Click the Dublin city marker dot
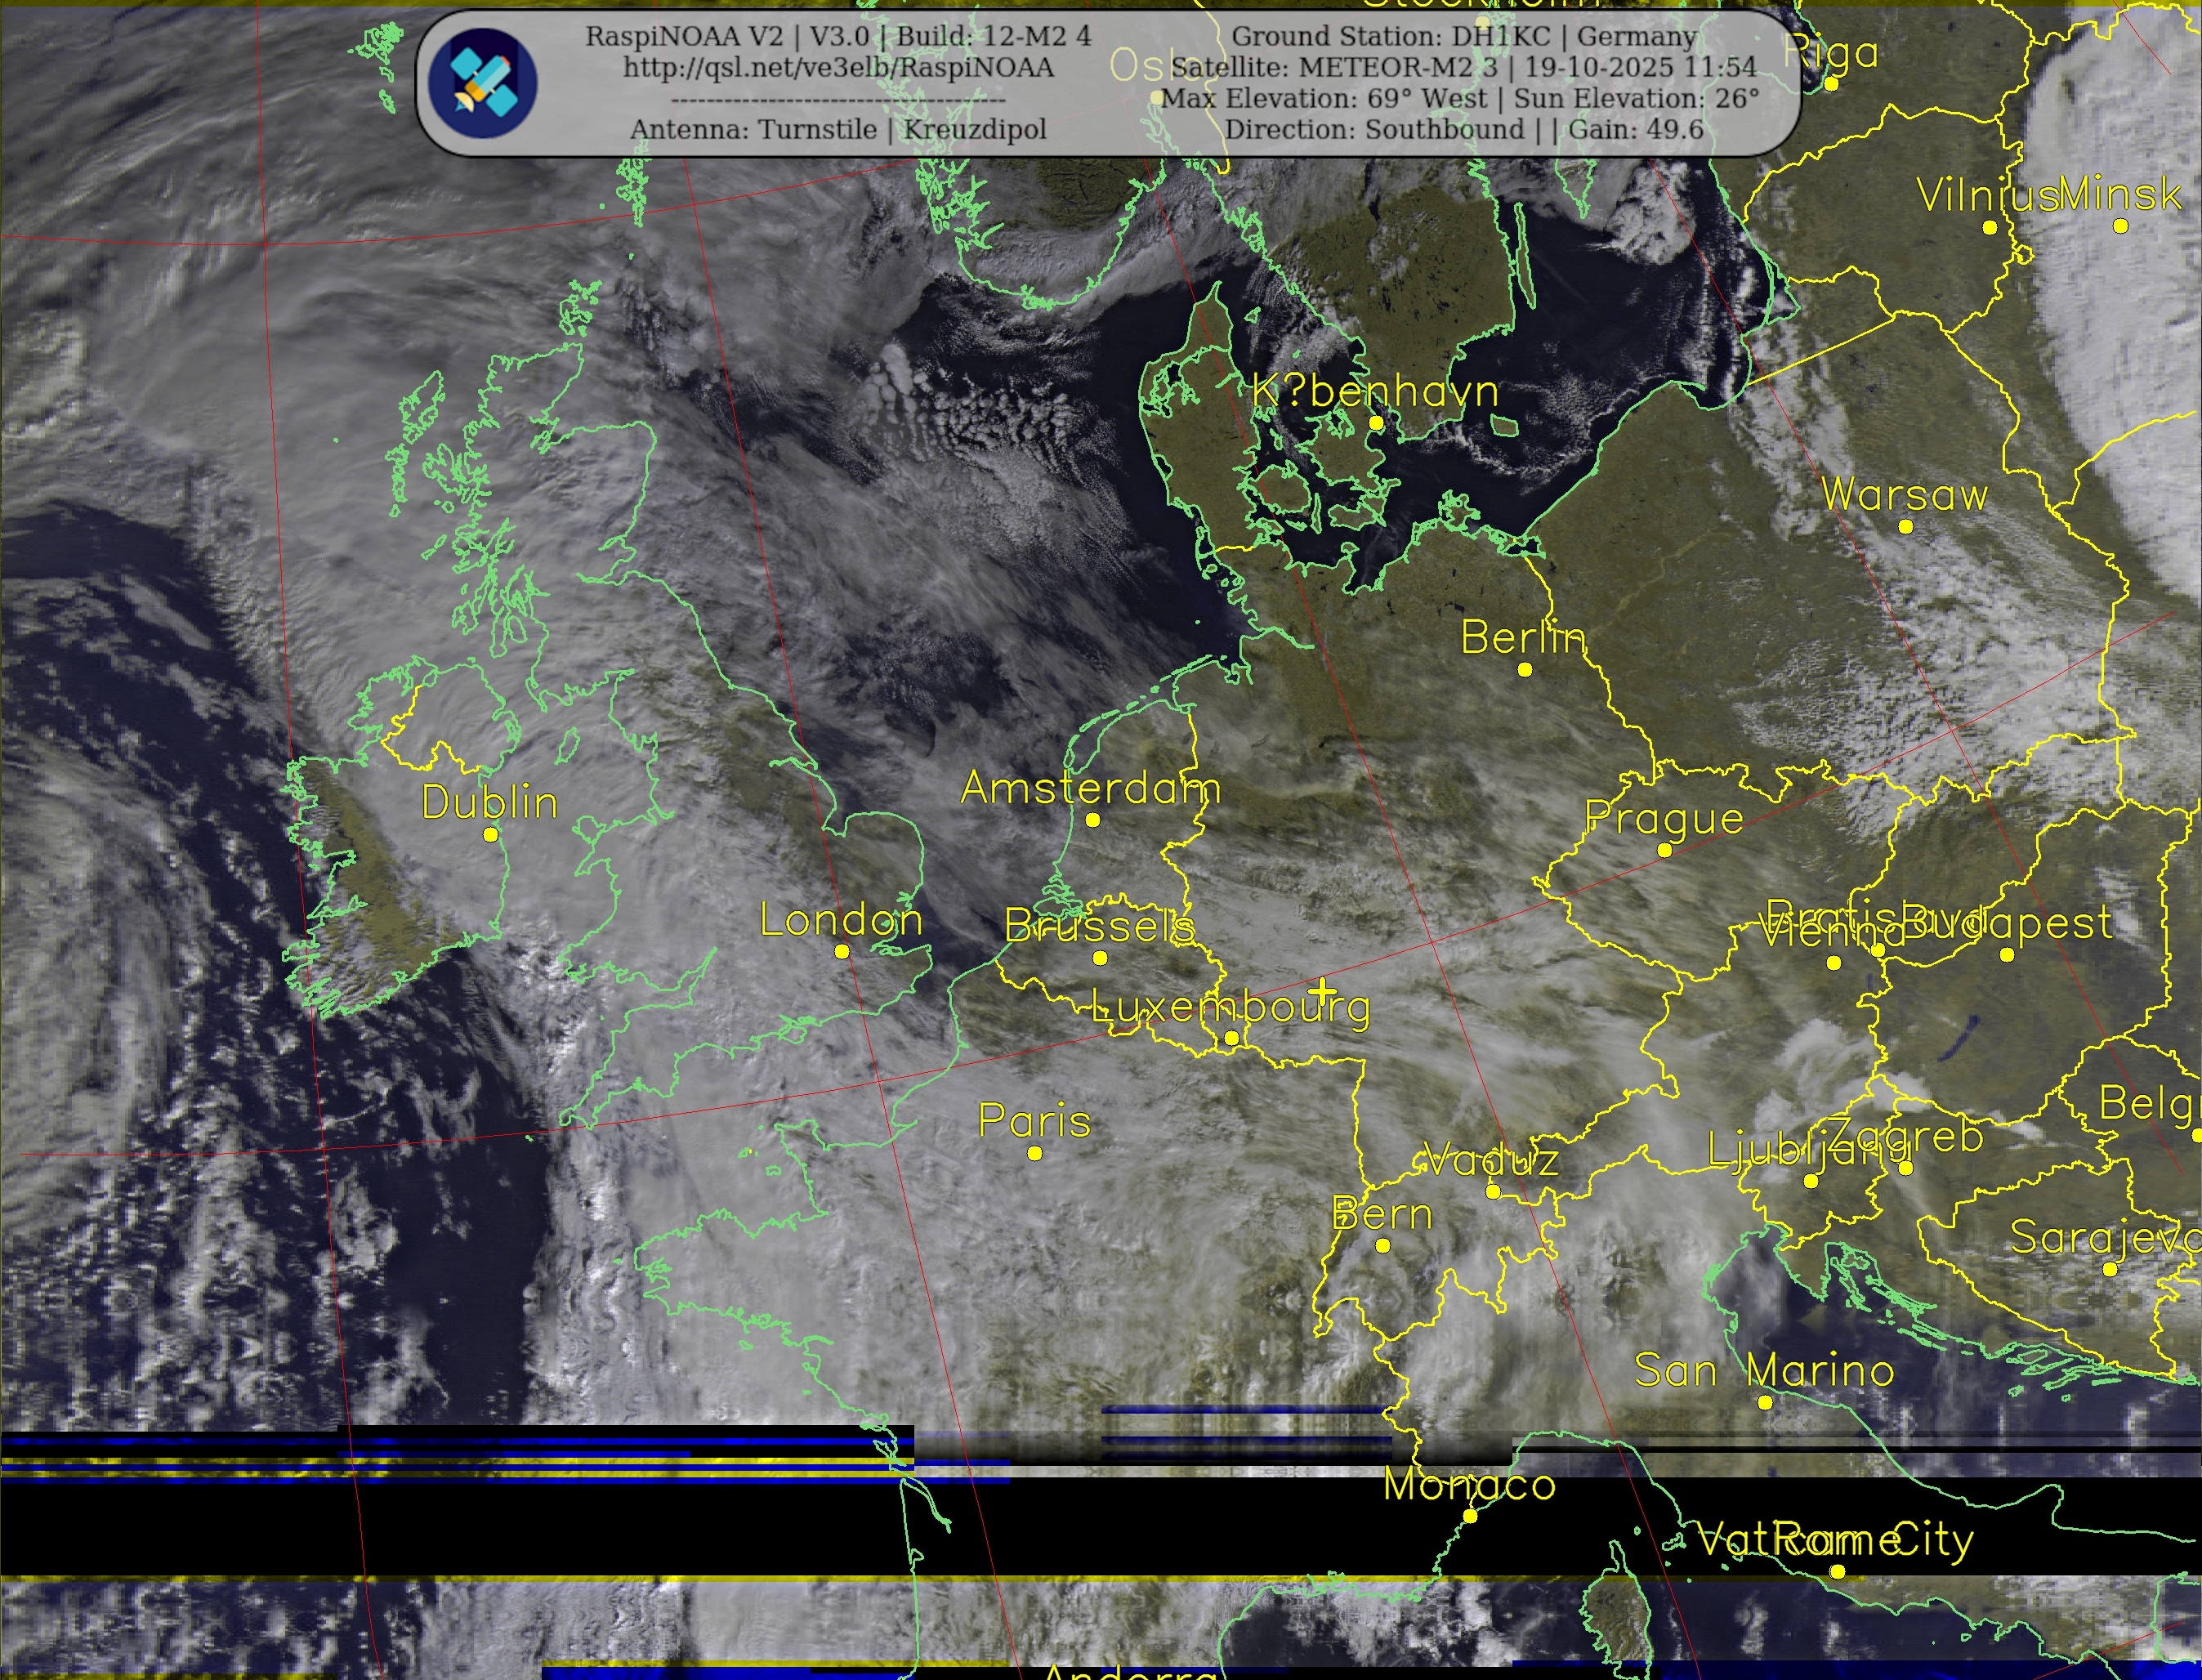This screenshot has width=2202, height=1680. (490, 834)
